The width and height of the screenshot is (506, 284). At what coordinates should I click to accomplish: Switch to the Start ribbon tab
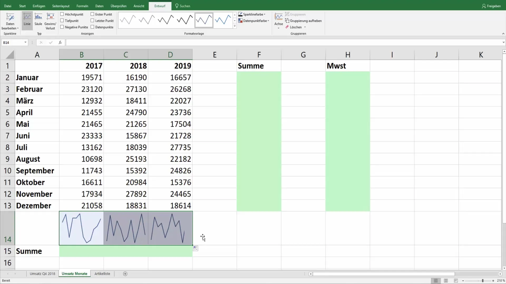point(22,6)
